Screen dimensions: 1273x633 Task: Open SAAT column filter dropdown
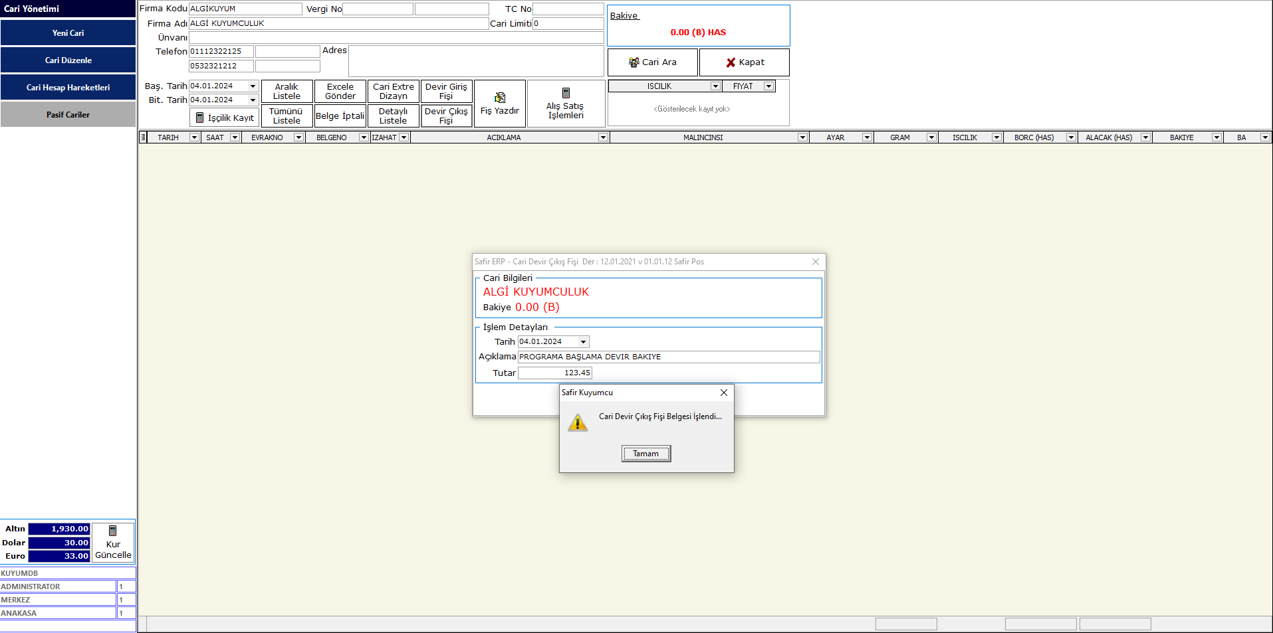pyautogui.click(x=235, y=137)
